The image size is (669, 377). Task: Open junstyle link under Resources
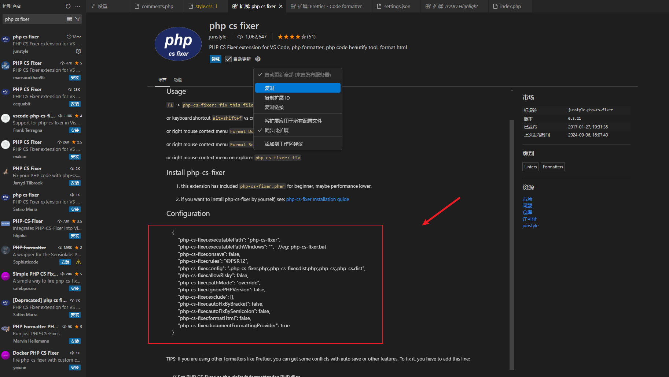click(x=530, y=225)
